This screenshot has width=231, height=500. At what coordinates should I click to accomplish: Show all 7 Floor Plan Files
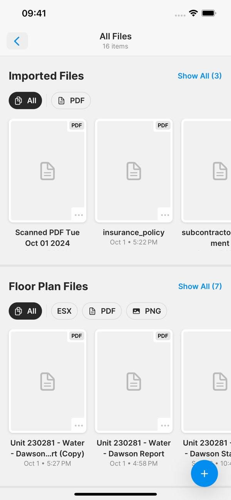200,286
